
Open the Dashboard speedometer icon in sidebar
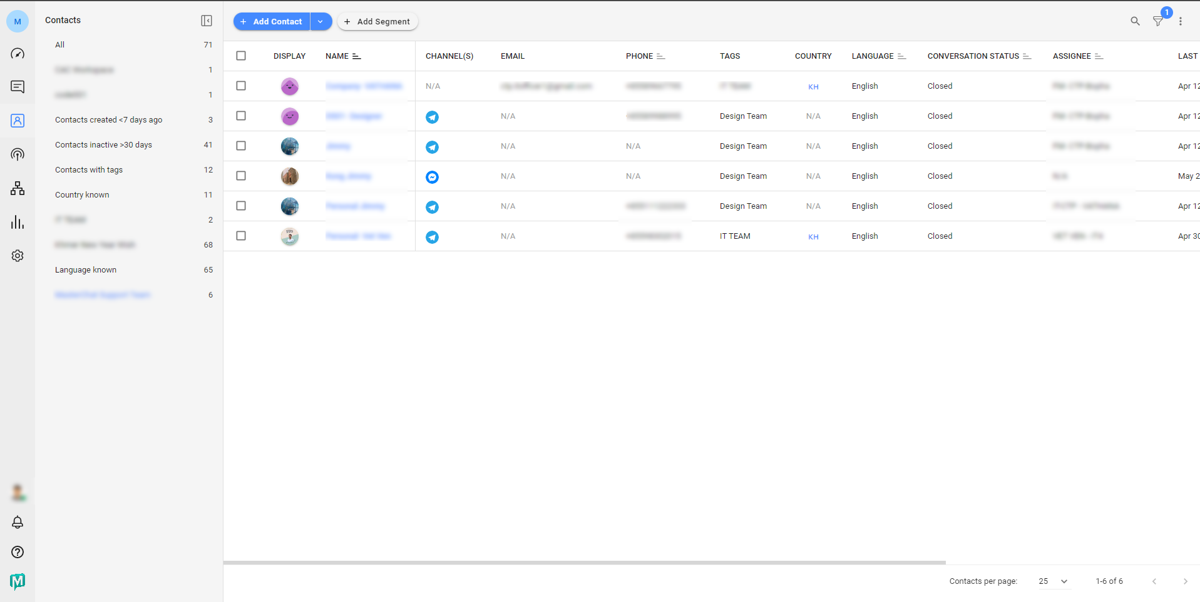click(18, 54)
